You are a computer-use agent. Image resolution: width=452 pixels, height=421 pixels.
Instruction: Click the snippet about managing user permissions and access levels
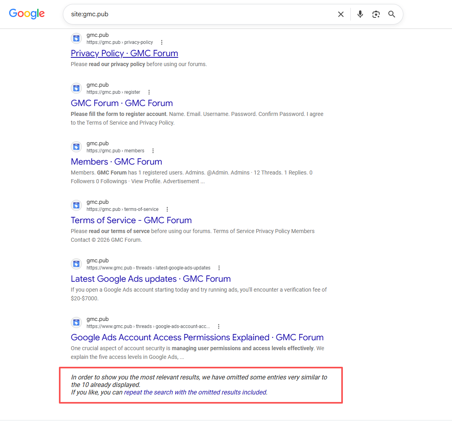pos(197,353)
